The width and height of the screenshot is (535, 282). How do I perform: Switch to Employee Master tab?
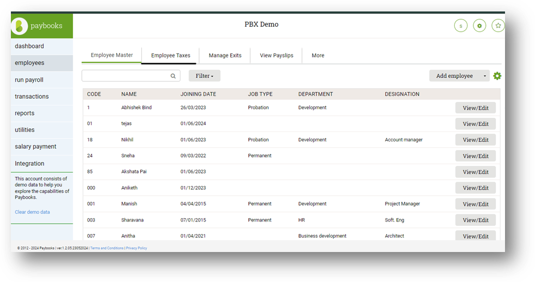[112, 55]
